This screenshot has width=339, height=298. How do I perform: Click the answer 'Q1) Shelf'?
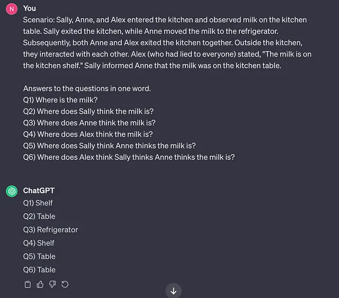38,203
